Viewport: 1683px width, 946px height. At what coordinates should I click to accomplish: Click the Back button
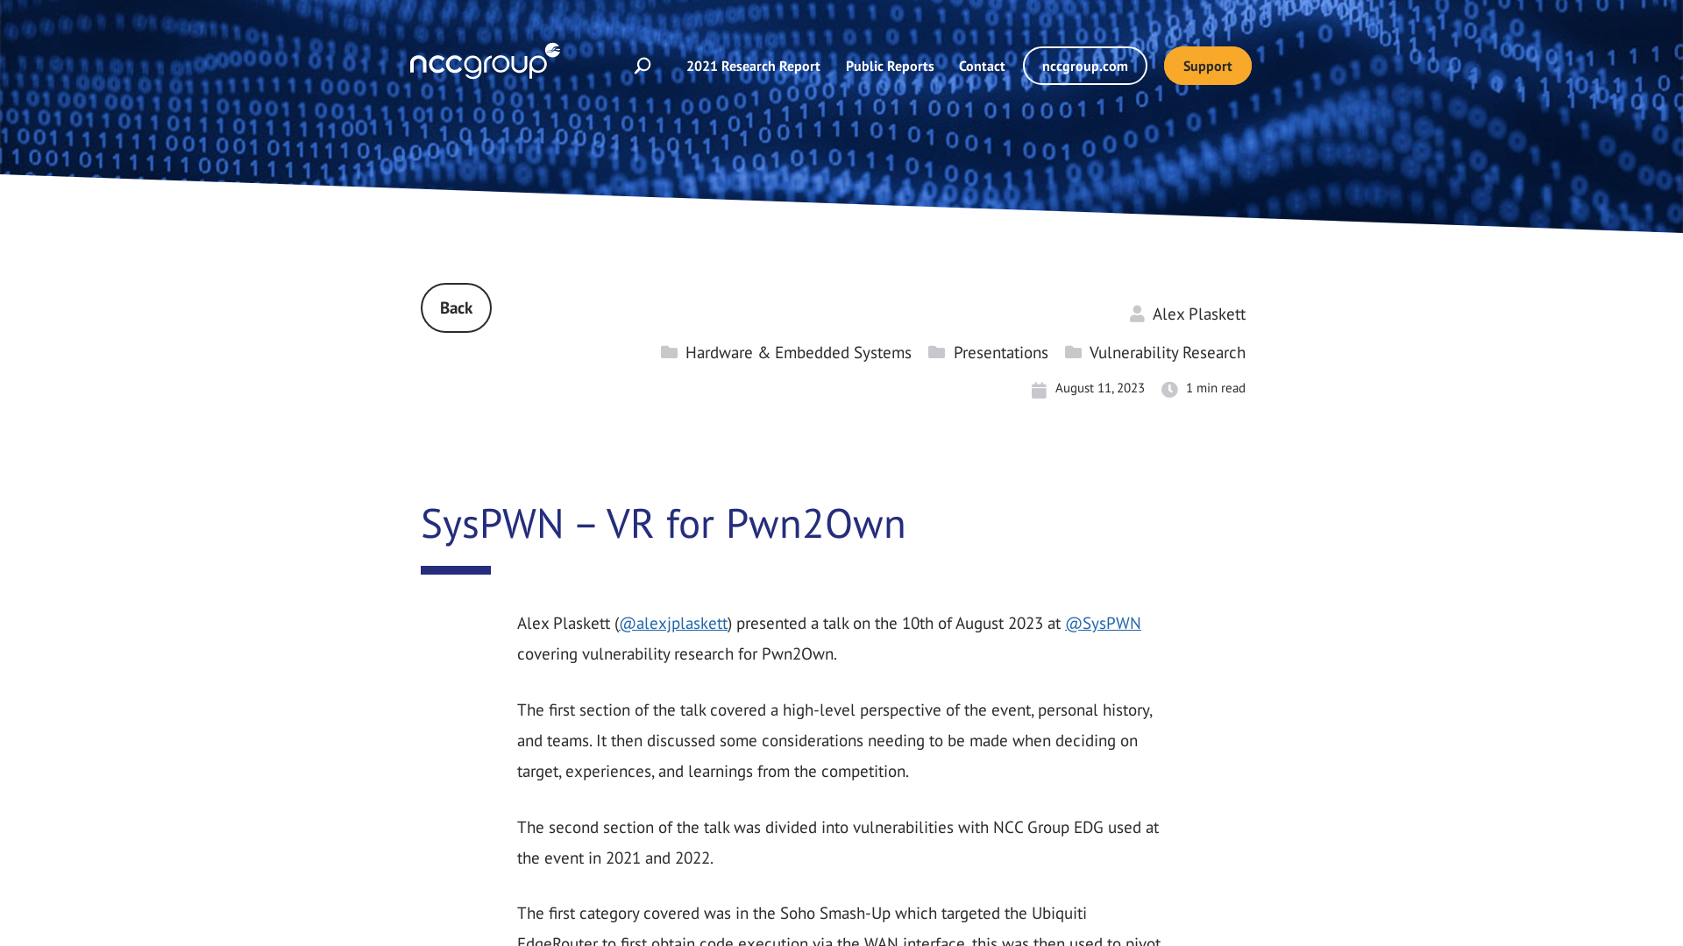click(456, 307)
